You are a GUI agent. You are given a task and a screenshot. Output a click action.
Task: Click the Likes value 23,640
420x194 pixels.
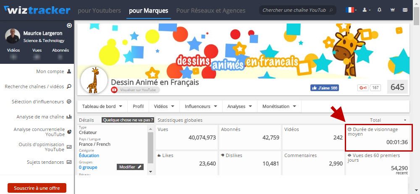207,164
